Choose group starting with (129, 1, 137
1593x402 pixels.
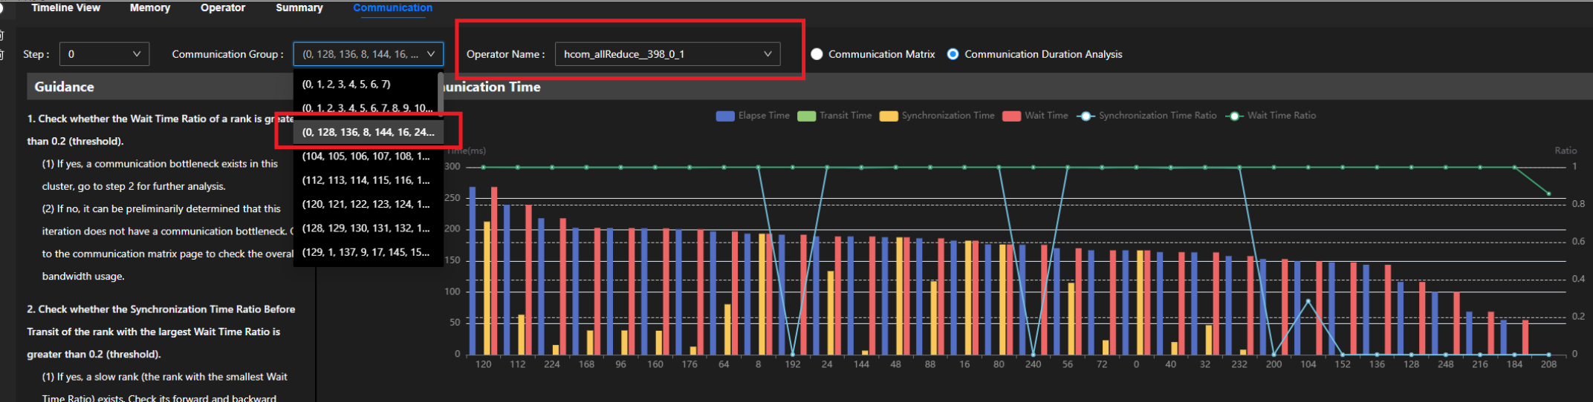pyautogui.click(x=368, y=252)
